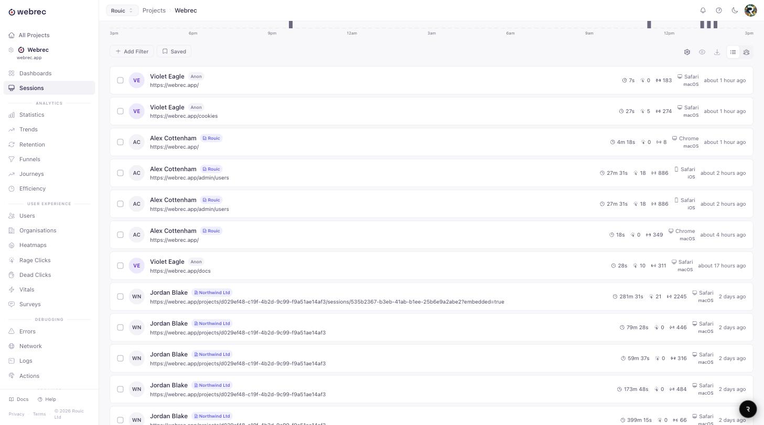The image size is (764, 425).
Task: Click the webrec logo
Action: pos(27,12)
